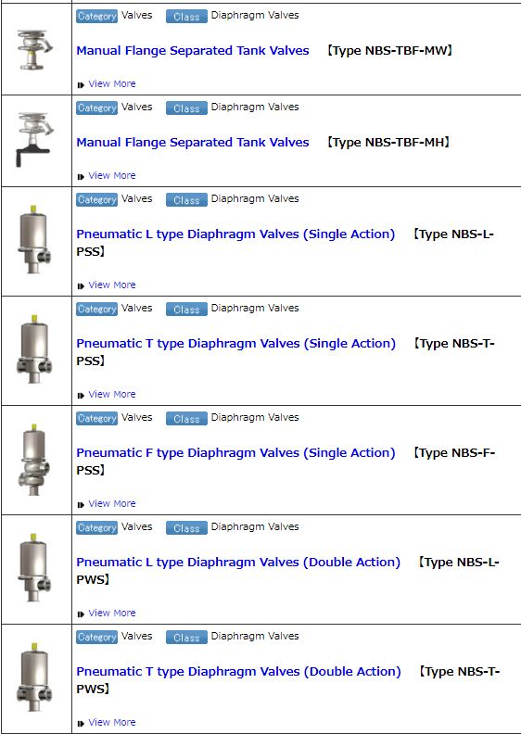The height and width of the screenshot is (734, 521).
Task: Open Pneumatic L type Diaphragm Valves (Single Action)
Action: (x=235, y=234)
